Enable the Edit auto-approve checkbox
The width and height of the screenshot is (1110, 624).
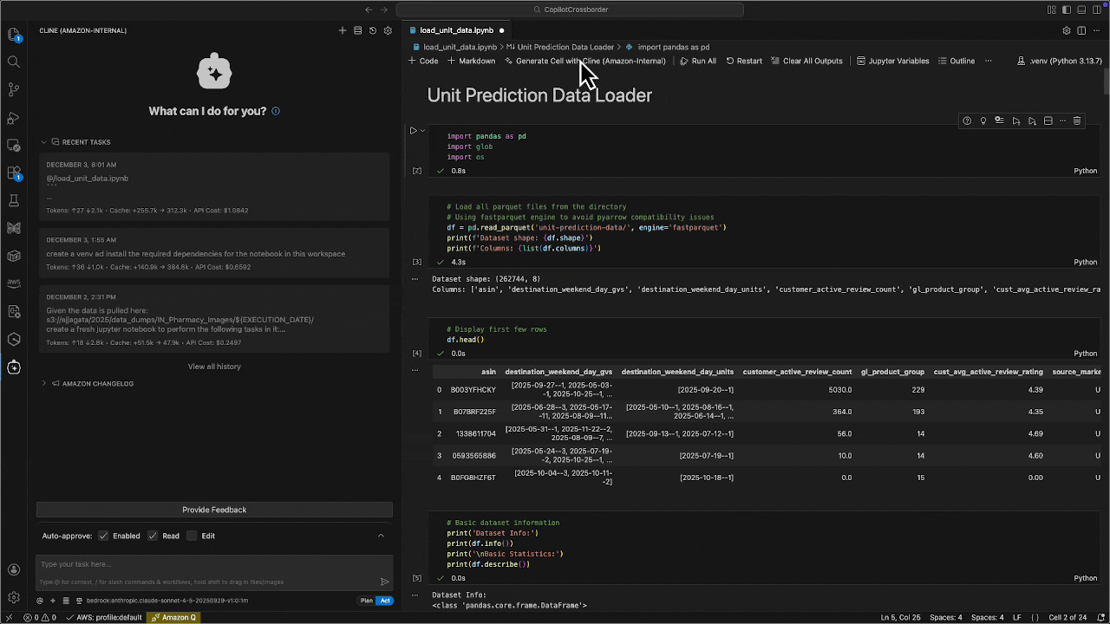point(192,536)
